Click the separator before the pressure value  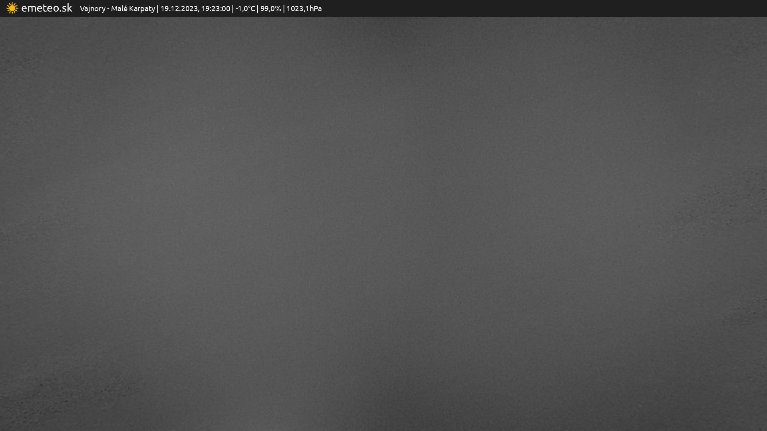click(x=284, y=9)
